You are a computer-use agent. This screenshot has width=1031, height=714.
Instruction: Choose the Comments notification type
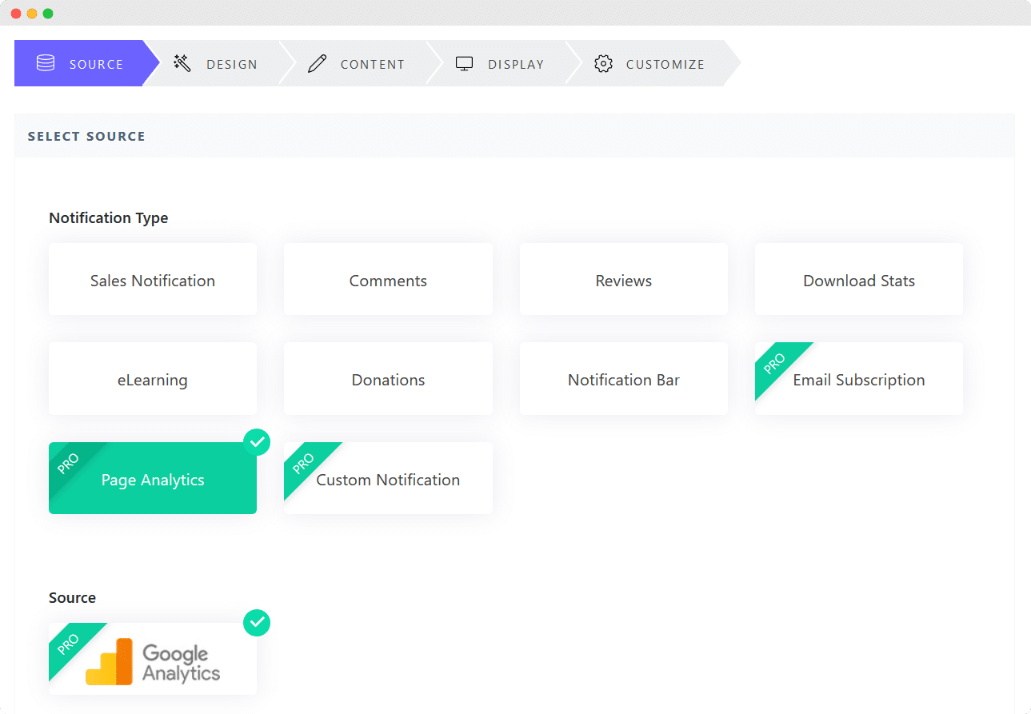(388, 280)
